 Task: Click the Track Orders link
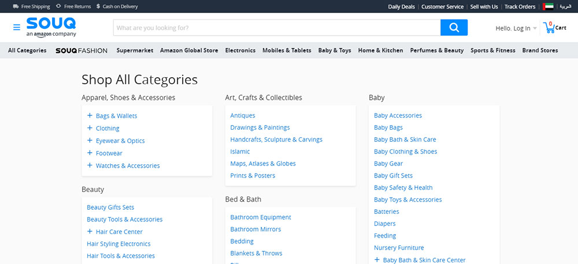click(520, 6)
